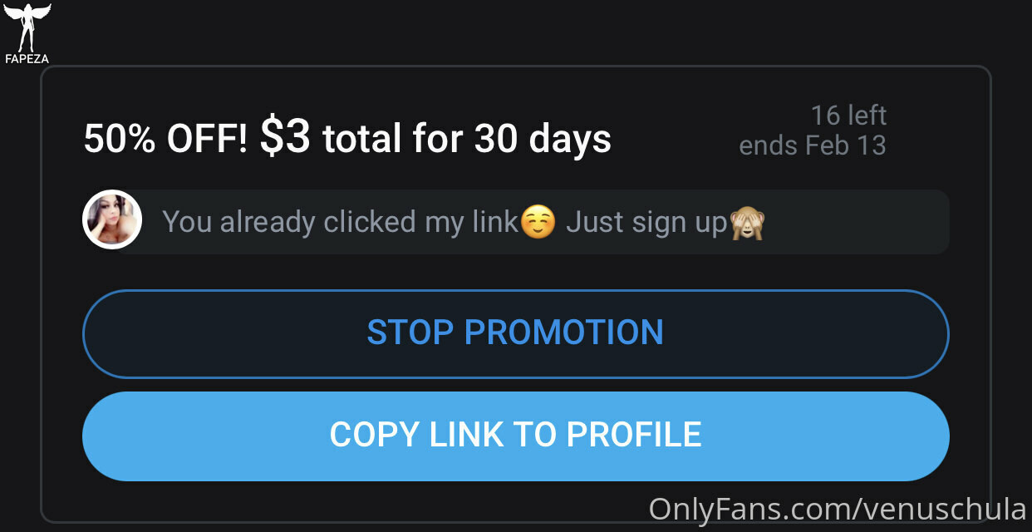This screenshot has width=1032, height=532.
Task: Click the smiling blush emoji in message
Action: pyautogui.click(x=538, y=223)
